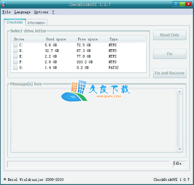
Task: Click the Idle status field
Action: [x=180, y=164]
